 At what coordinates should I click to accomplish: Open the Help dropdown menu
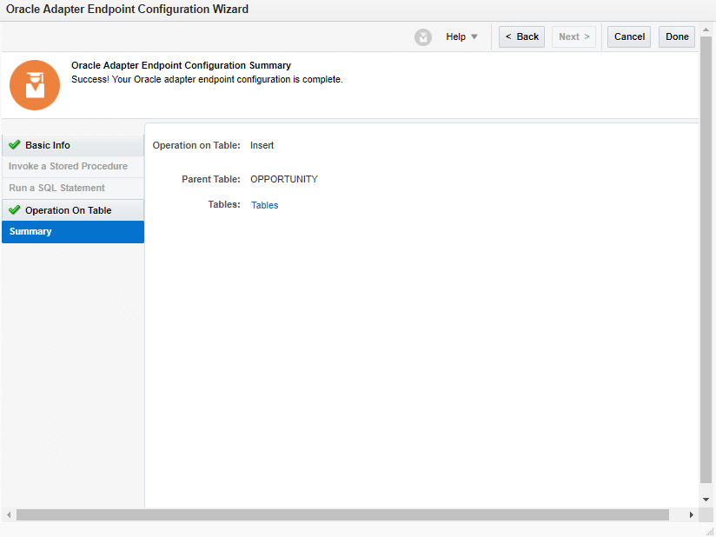(461, 37)
